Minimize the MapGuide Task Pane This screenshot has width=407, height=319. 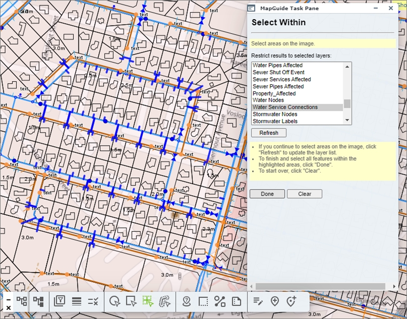tap(375, 8)
